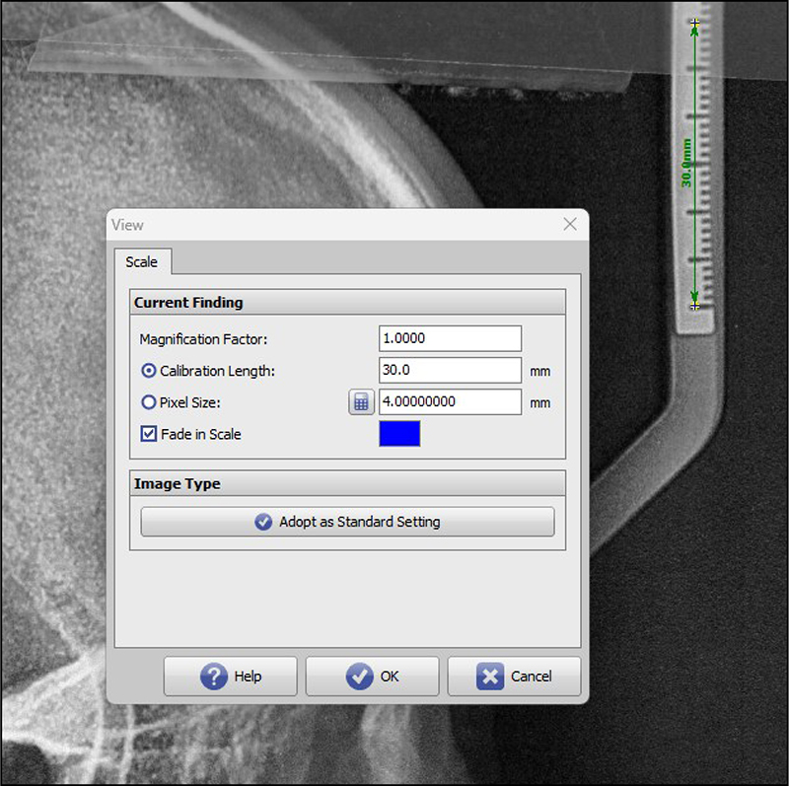Select the Pixel Size radio button
The height and width of the screenshot is (786, 789).
coord(149,402)
